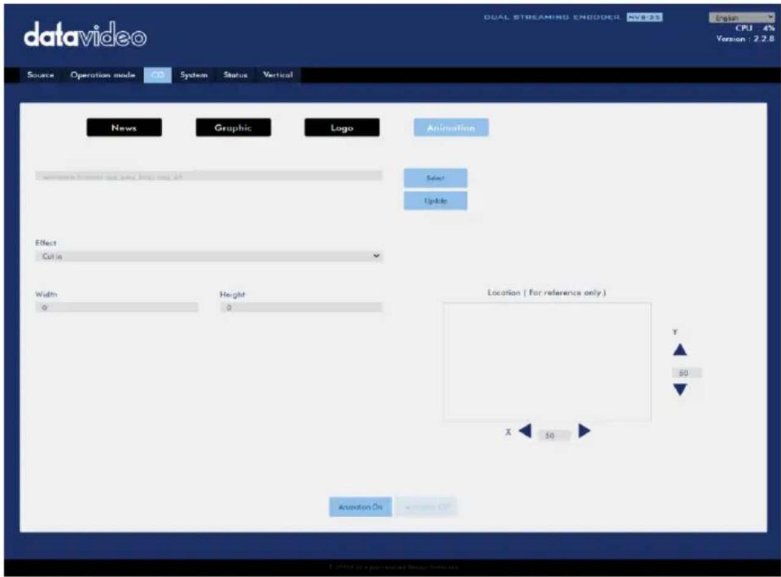This screenshot has width=781, height=577.
Task: Click the Height input field
Action: [301, 308]
